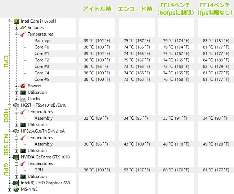The height and width of the screenshot is (194, 234).
Task: Collapse the SSD Temperatures node
Action: 16,138
